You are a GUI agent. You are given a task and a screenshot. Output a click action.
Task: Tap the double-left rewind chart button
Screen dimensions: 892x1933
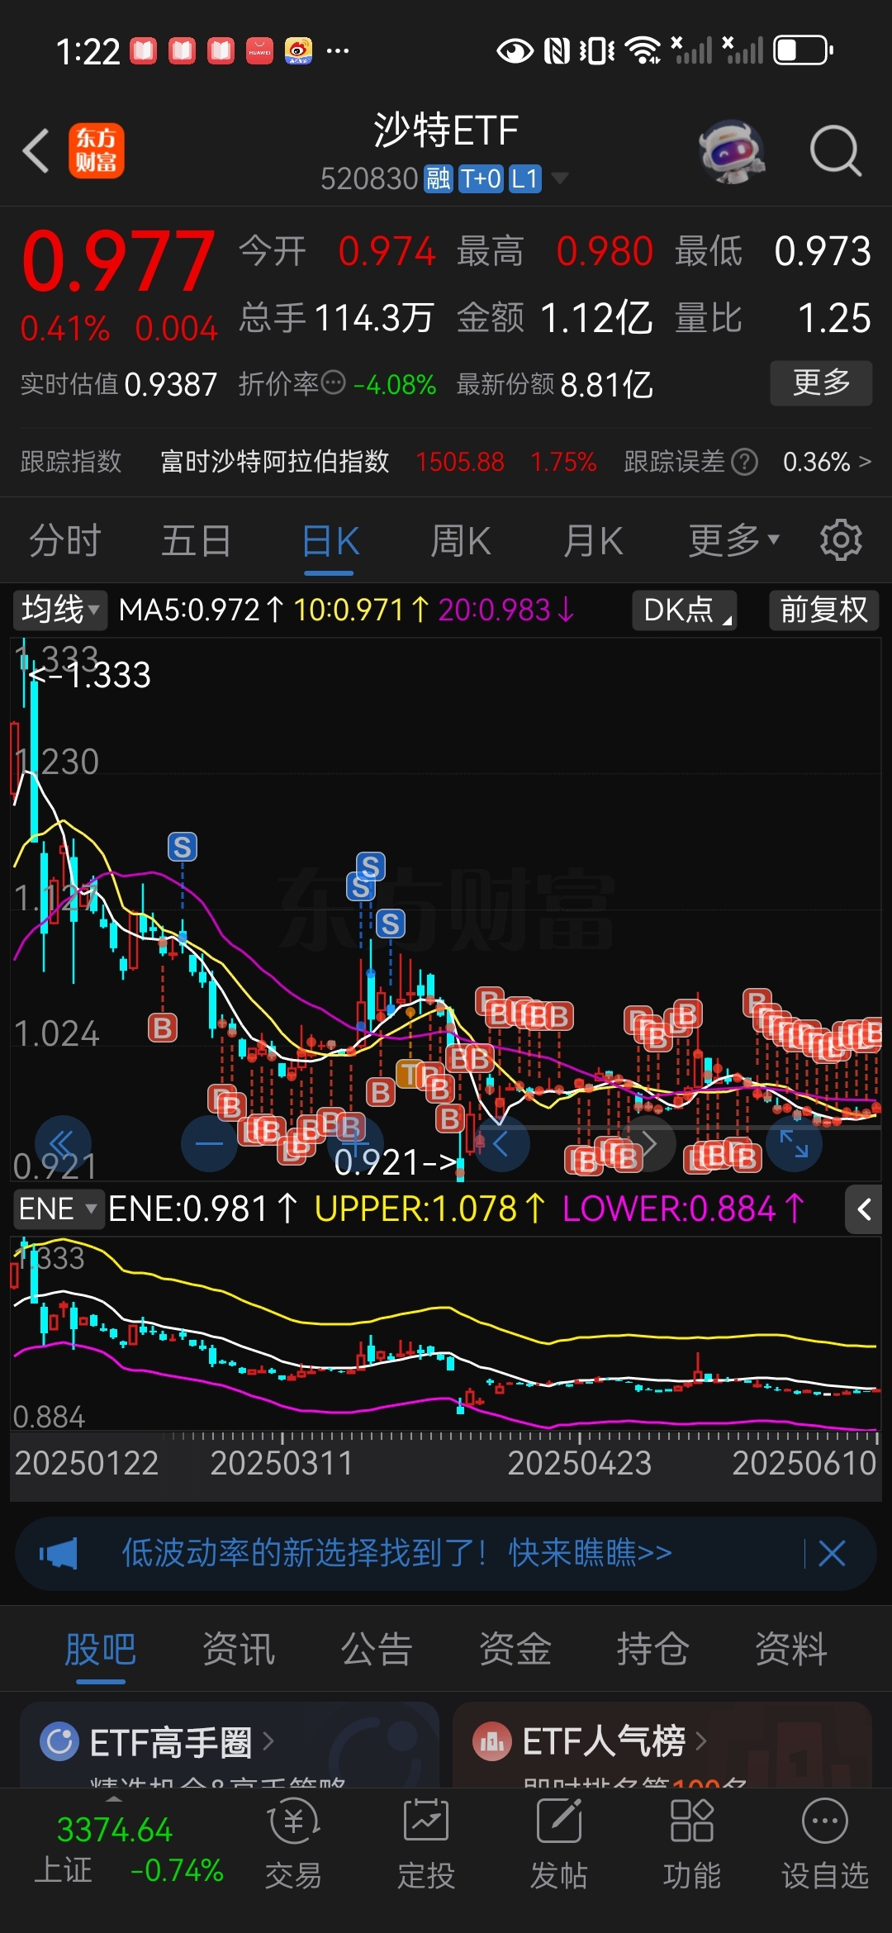64,1143
